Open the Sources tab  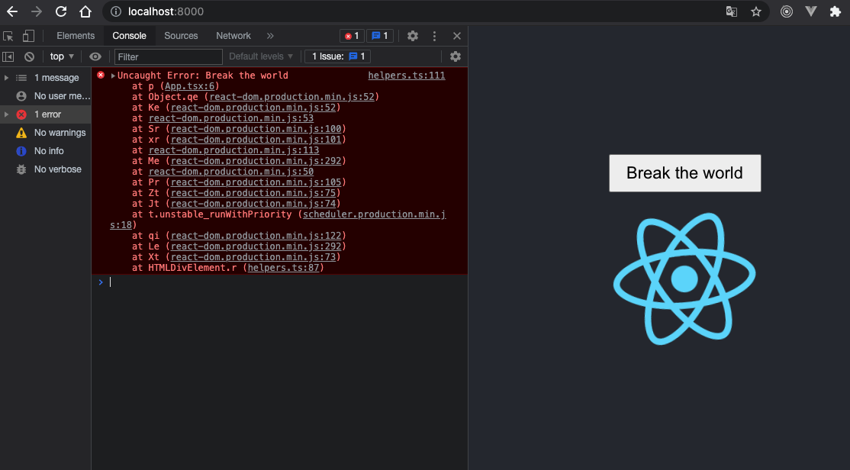click(181, 36)
